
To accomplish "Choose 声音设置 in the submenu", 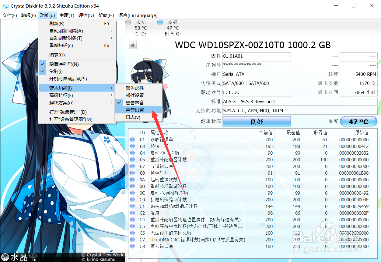I will click(x=138, y=110).
